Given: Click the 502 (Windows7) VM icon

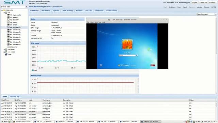Looking at the screenshot, I should pos(8,32).
